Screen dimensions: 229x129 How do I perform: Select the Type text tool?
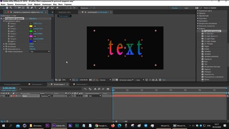35,8
